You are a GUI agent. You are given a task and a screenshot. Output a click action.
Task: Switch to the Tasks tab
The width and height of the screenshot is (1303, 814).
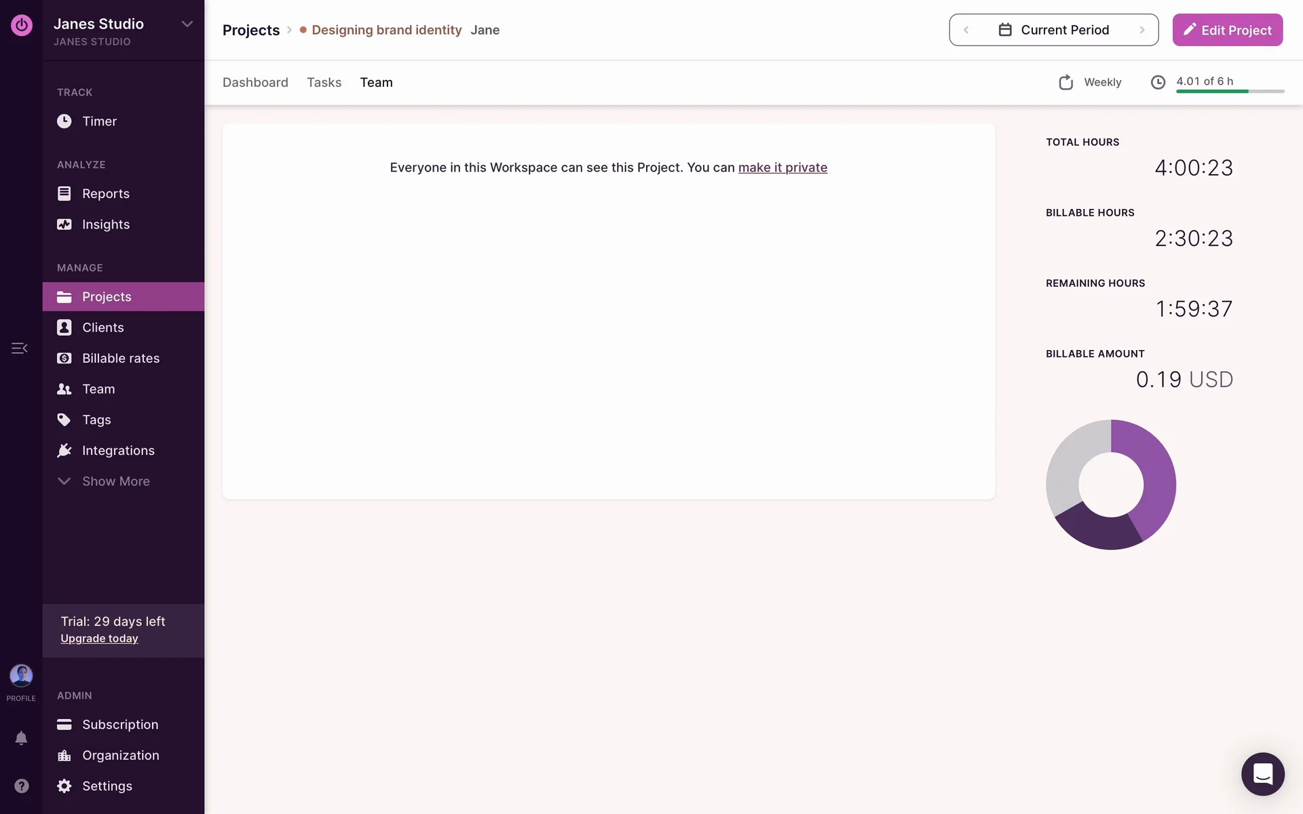pyautogui.click(x=324, y=83)
